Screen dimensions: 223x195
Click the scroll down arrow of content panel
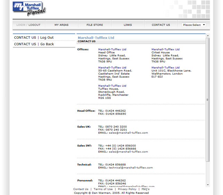pos(208,185)
